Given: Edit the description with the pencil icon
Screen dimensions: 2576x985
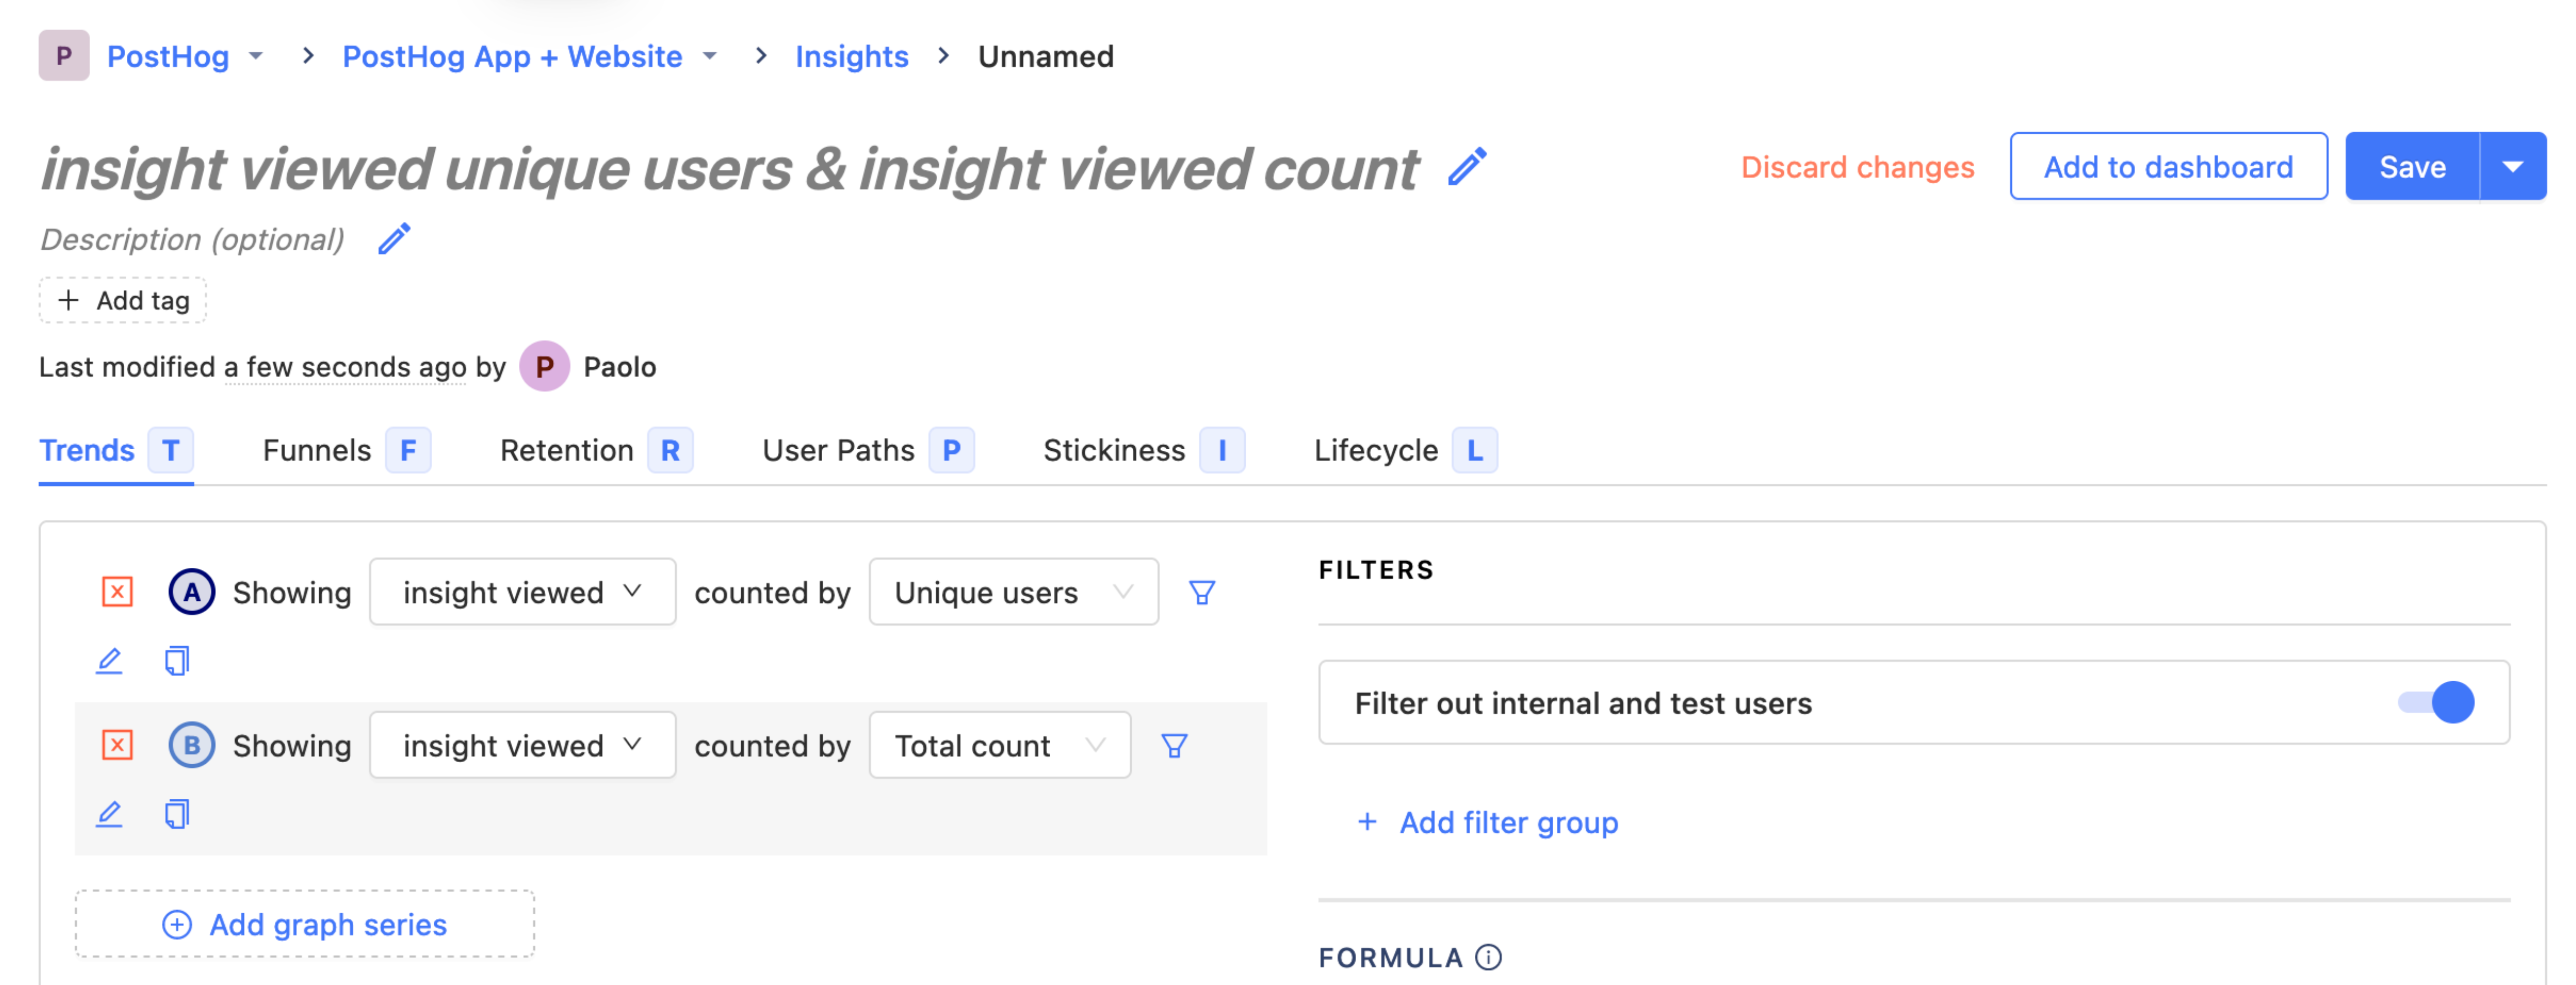Looking at the screenshot, I should (393, 239).
